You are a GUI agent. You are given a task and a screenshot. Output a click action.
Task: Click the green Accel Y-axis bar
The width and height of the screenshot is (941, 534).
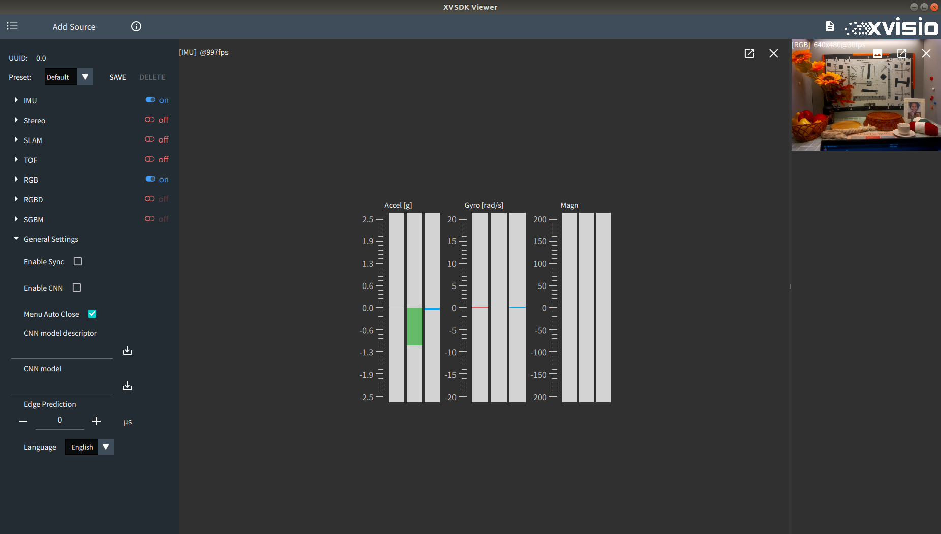point(414,327)
